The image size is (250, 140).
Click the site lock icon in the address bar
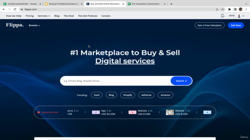point(22,9)
